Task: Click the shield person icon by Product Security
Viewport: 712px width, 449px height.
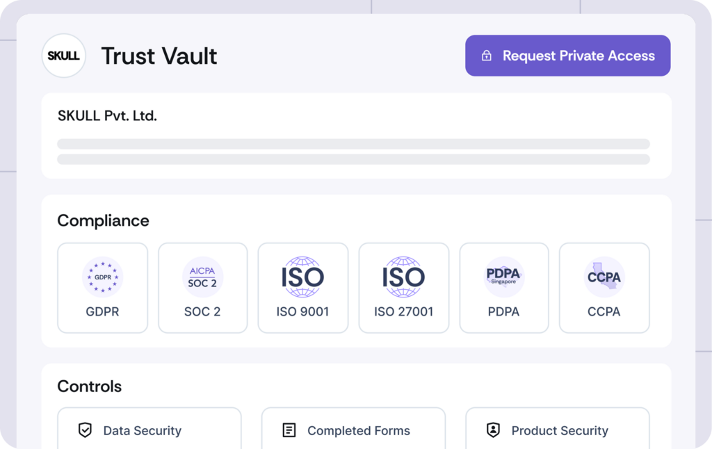Action: click(493, 430)
